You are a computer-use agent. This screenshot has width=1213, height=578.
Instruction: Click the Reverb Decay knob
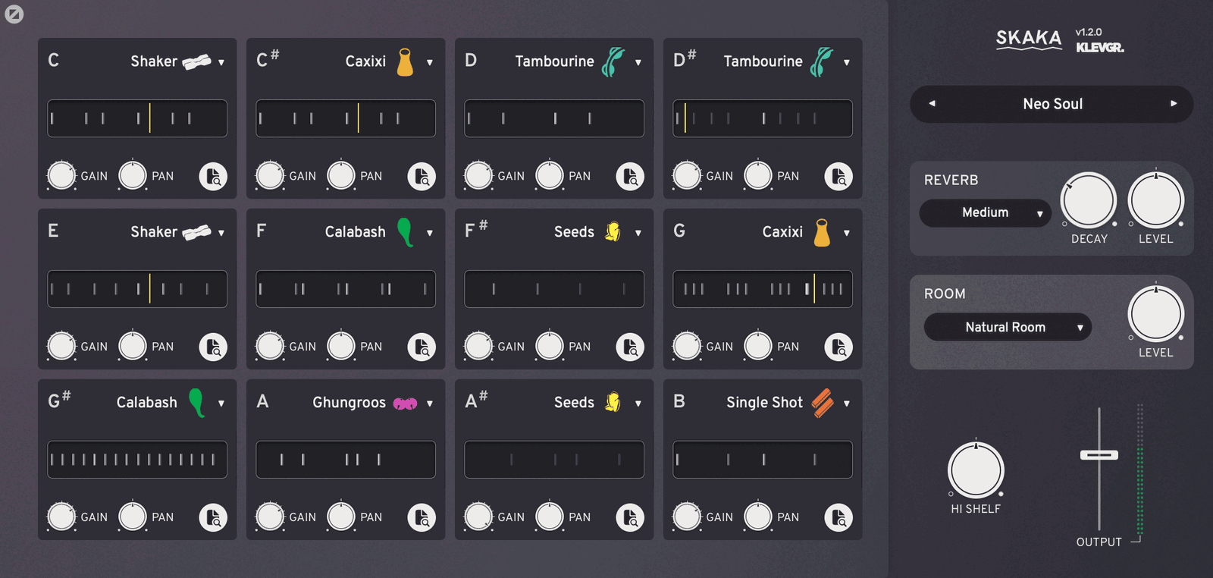1089,201
